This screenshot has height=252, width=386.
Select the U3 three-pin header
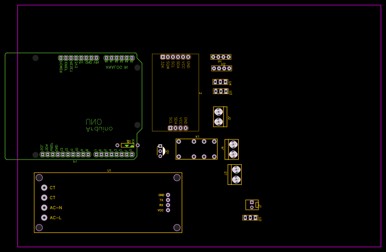point(221,91)
